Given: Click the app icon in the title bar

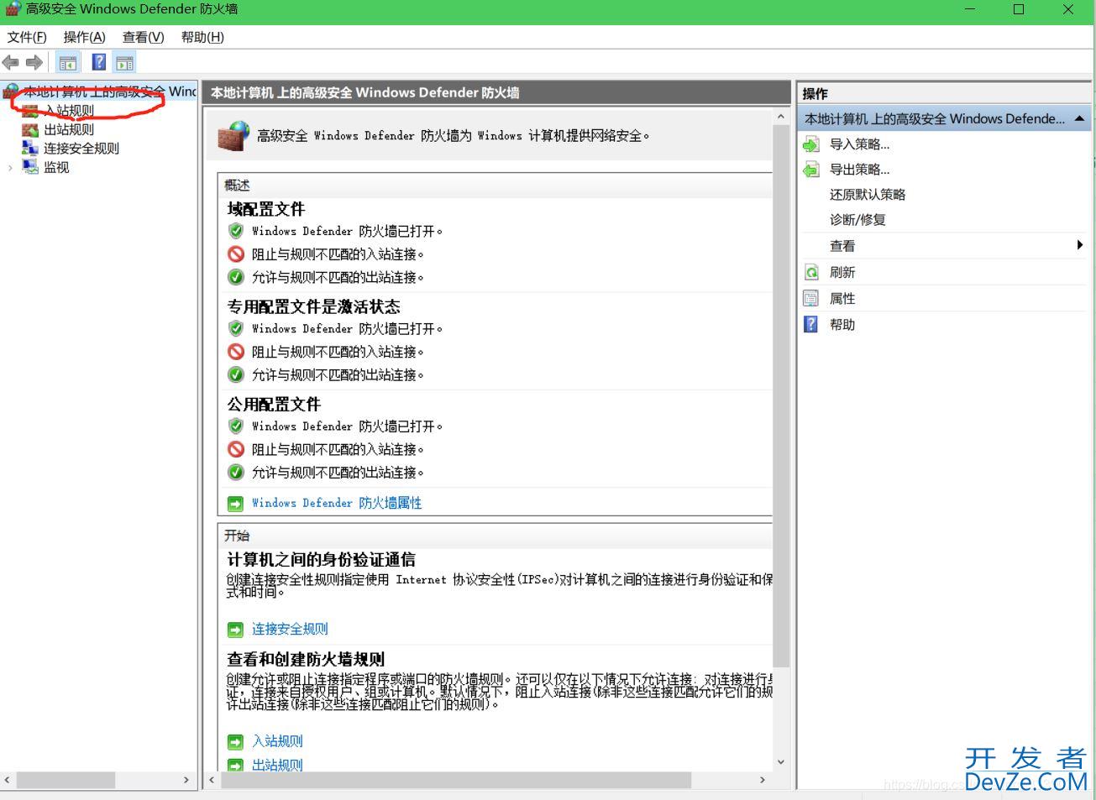Looking at the screenshot, I should (13, 9).
